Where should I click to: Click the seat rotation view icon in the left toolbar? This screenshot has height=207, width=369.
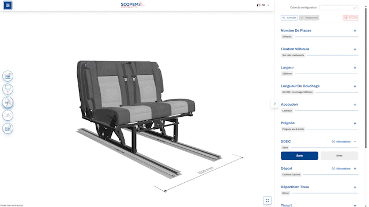click(7, 76)
